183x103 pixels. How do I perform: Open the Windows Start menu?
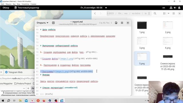[x=3, y=100]
